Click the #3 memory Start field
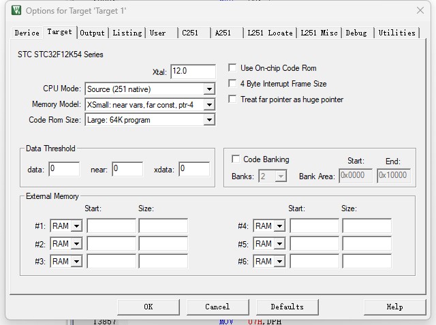The width and height of the screenshot is (436, 325). click(x=112, y=262)
